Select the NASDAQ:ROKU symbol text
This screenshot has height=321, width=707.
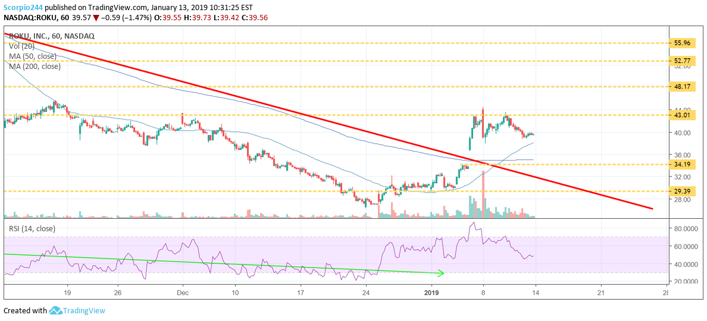[x=32, y=18]
